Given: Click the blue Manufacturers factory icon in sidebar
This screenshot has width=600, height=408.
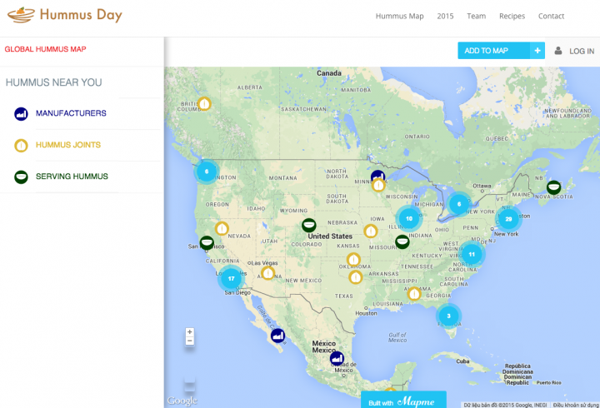Looking at the screenshot, I should (x=21, y=113).
